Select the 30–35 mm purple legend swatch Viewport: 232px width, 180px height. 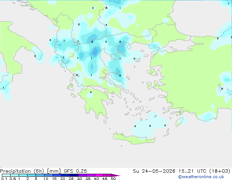pyautogui.click(x=82, y=175)
